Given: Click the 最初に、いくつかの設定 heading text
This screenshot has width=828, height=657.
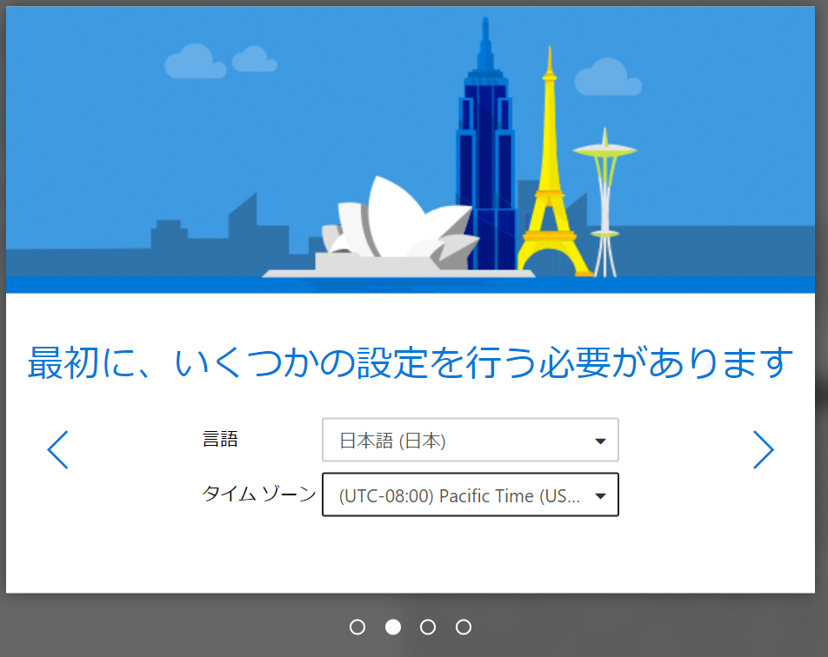Looking at the screenshot, I should pos(411,363).
